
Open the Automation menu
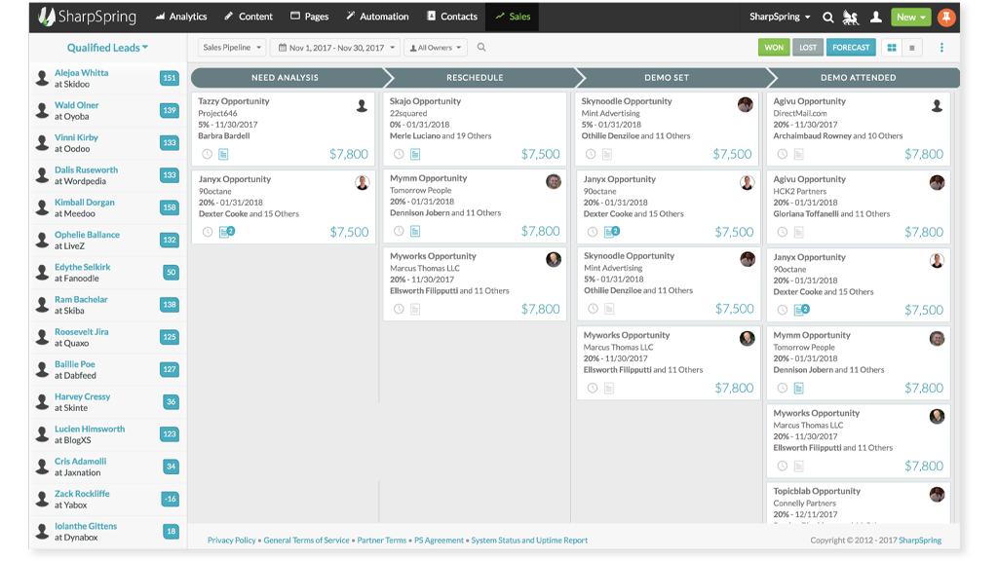coord(377,17)
